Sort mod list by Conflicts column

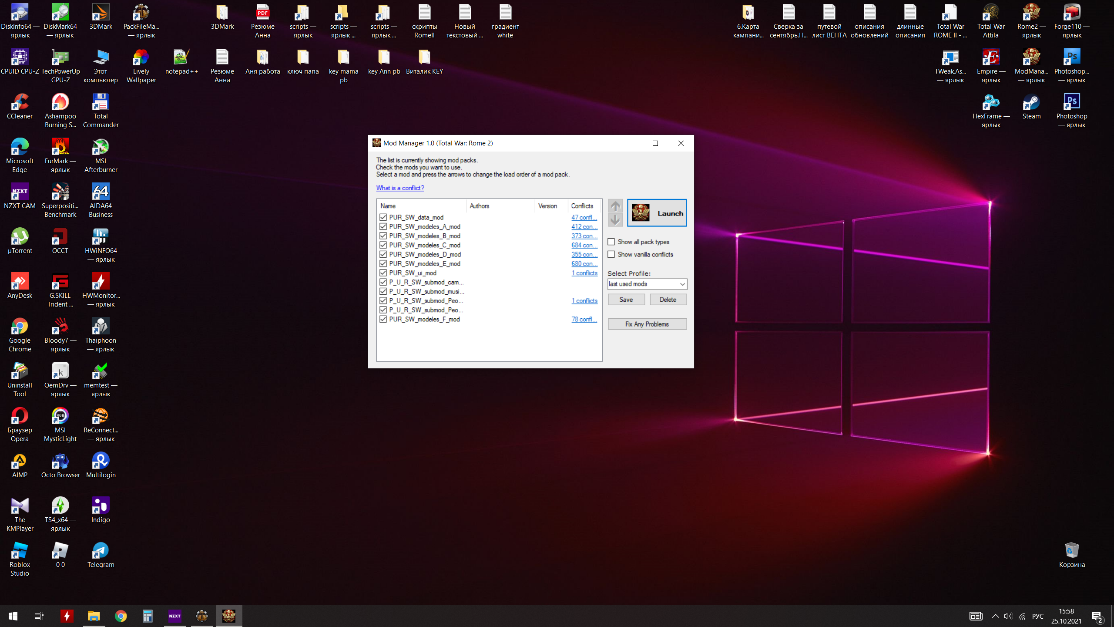pyautogui.click(x=584, y=206)
